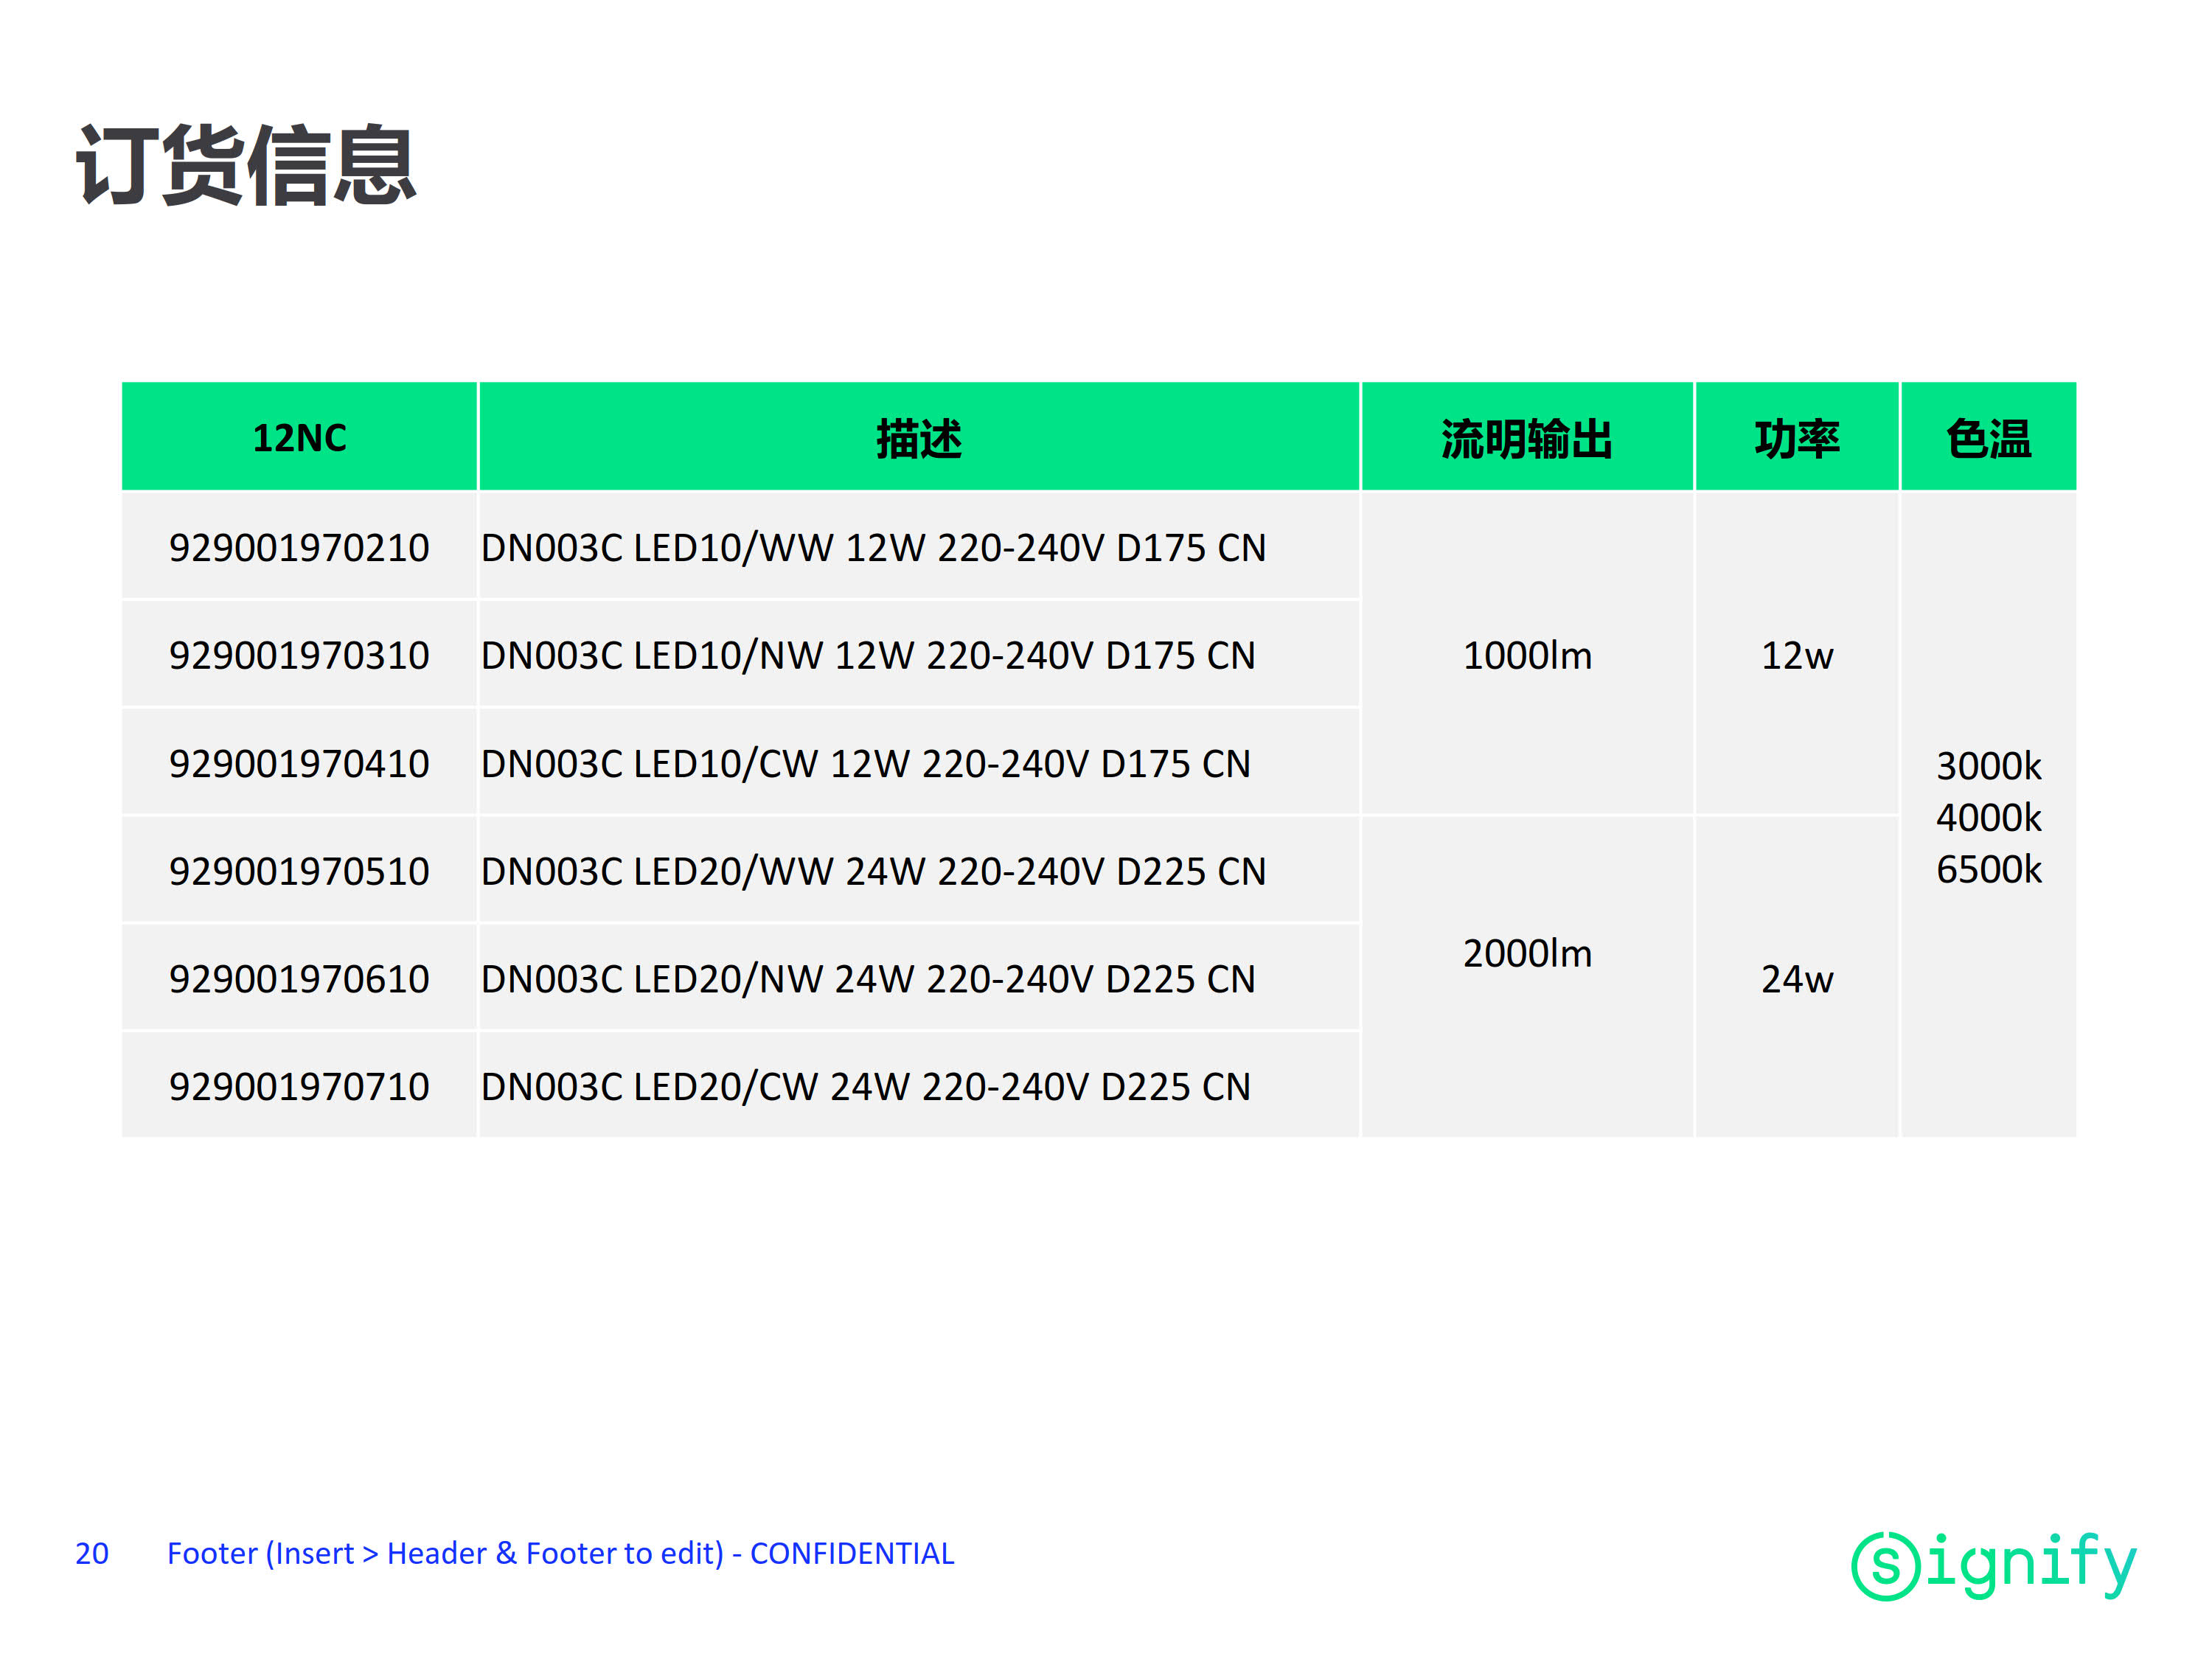Click cell 929001970210

(x=299, y=547)
